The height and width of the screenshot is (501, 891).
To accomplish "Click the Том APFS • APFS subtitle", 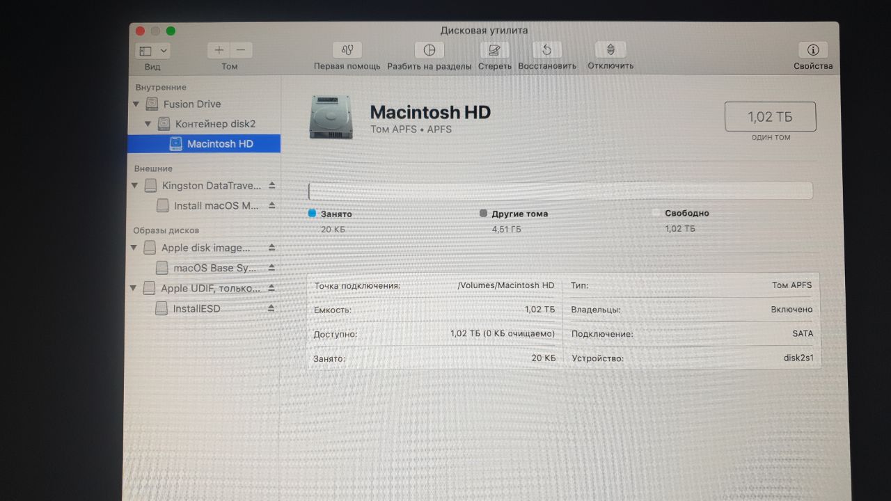I will point(411,129).
